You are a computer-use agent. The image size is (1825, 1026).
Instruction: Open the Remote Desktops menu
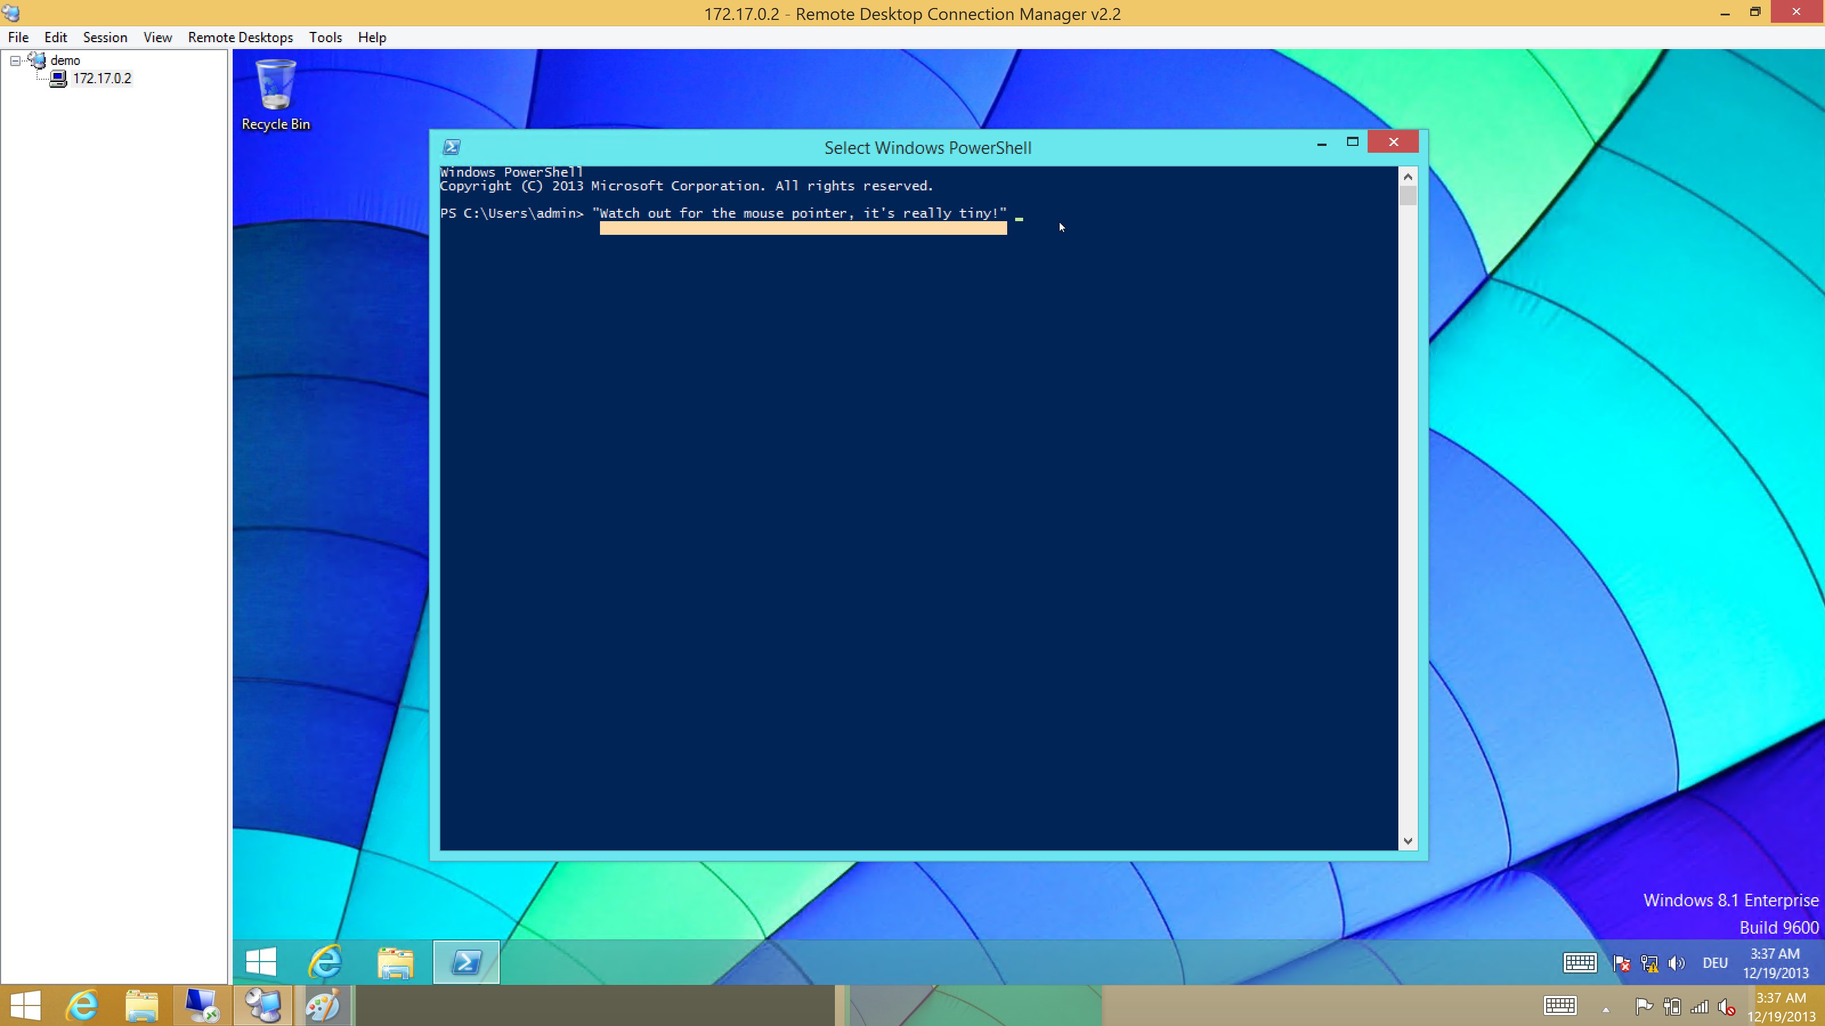point(240,38)
